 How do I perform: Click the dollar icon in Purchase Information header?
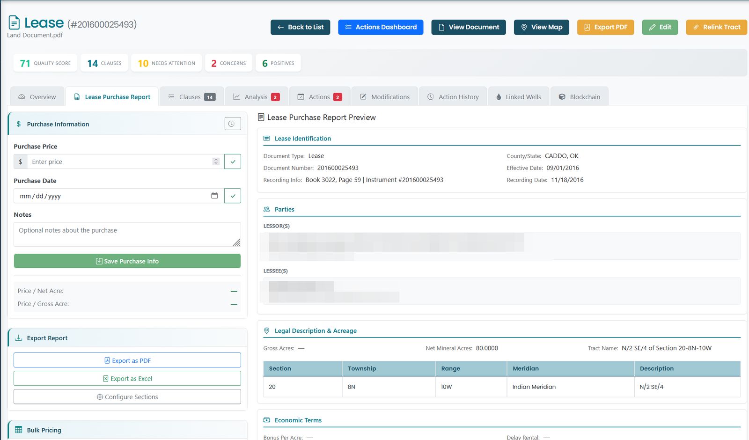(x=19, y=124)
